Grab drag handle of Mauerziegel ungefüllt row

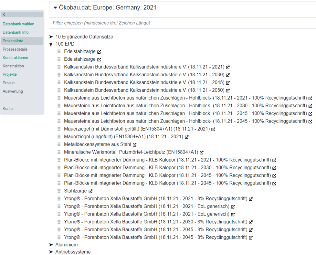click(59, 137)
